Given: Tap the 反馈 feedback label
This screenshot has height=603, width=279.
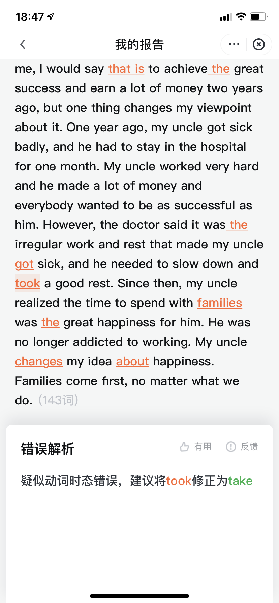Looking at the screenshot, I should click(249, 447).
